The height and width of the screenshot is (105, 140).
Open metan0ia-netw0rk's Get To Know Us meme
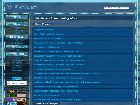point(83,65)
